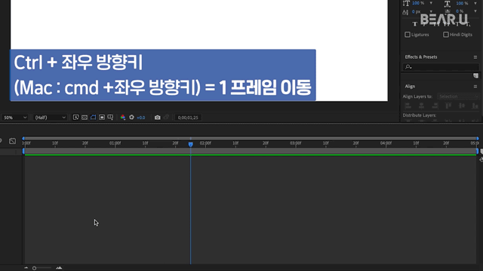Click the align left edges icon

tap(408, 106)
